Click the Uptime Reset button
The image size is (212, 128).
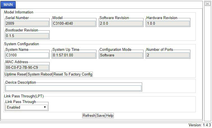click(16, 74)
